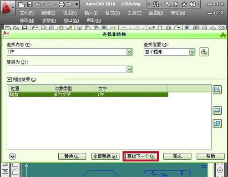Open the 标注(N) menu
The height and width of the screenshot is (177, 228).
pos(178,13)
